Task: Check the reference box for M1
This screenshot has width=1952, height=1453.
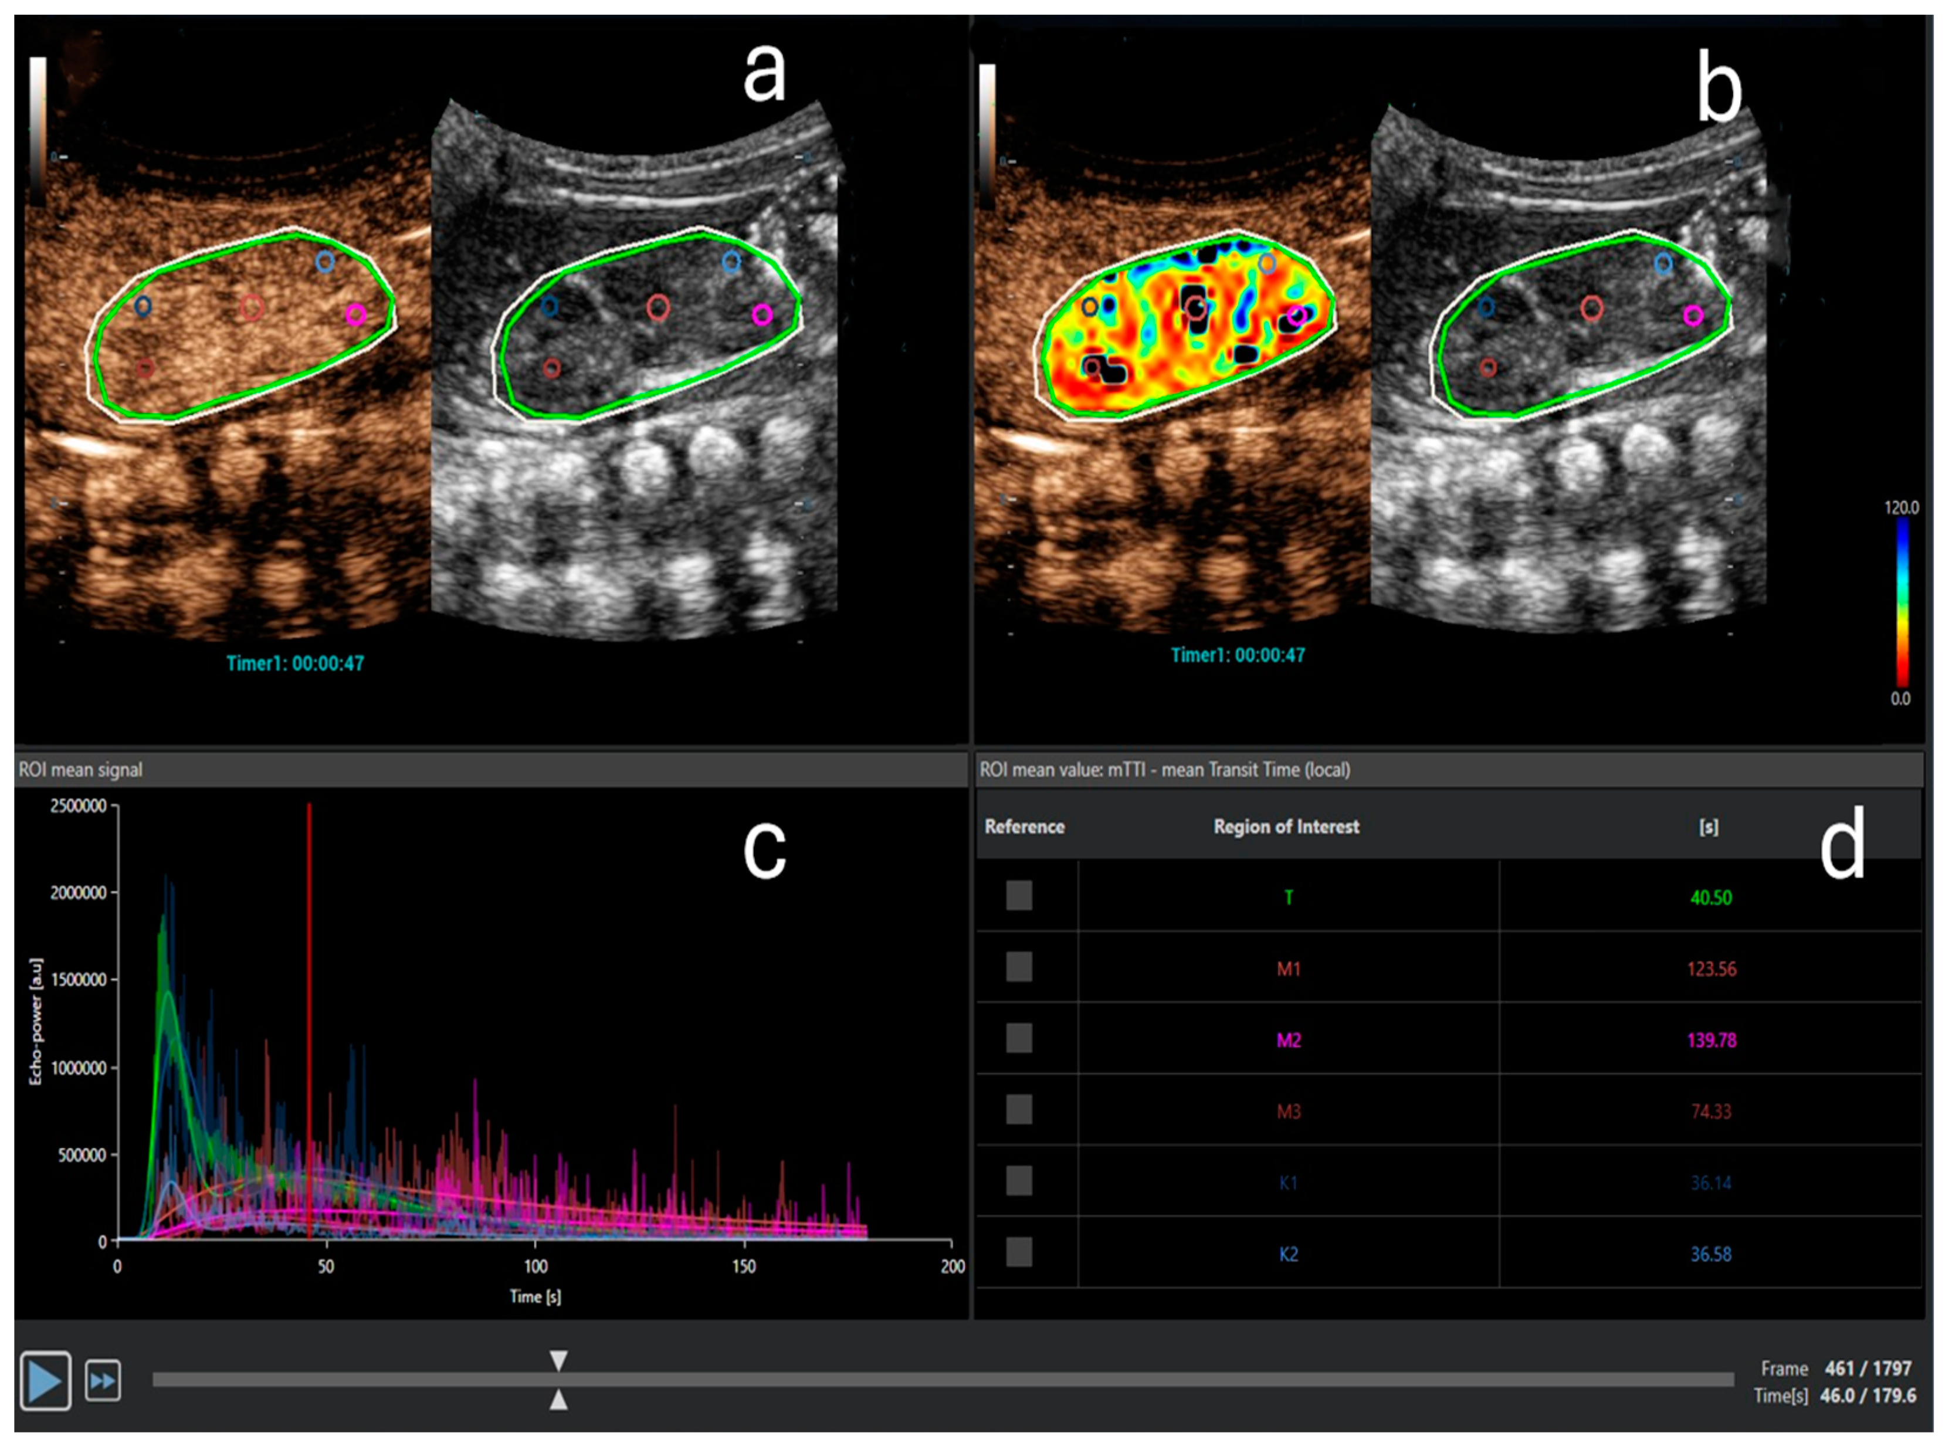Action: 1019,967
